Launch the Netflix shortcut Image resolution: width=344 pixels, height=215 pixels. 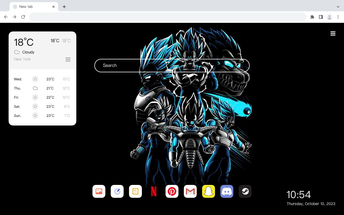coord(154,191)
